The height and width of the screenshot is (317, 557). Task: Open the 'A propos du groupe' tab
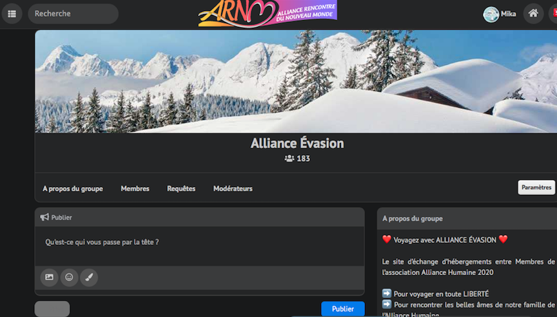coord(73,189)
